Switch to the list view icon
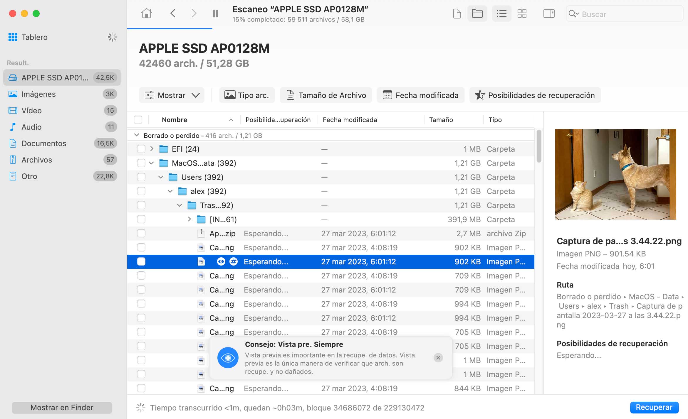Viewport: 688px width, 419px height. pos(501,13)
